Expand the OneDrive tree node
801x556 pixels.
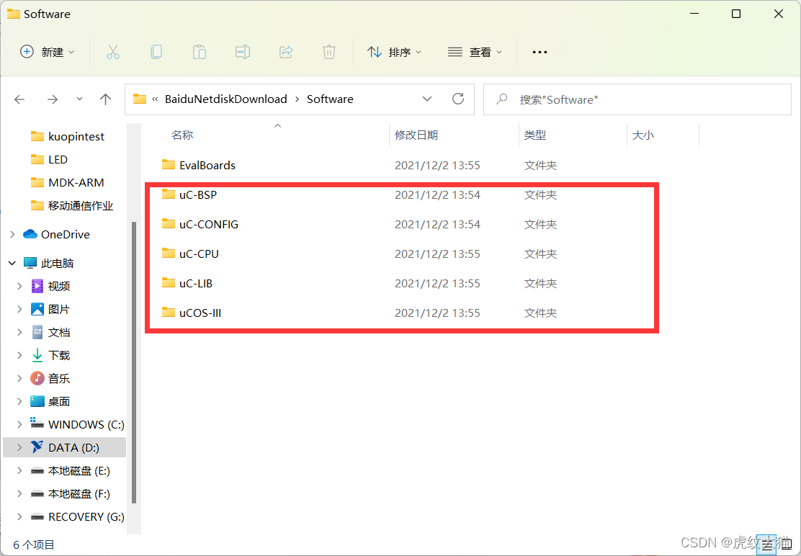tap(12, 234)
